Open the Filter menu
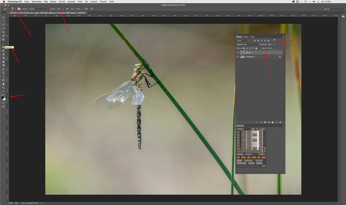346x205 pixels. [x=80, y=2]
